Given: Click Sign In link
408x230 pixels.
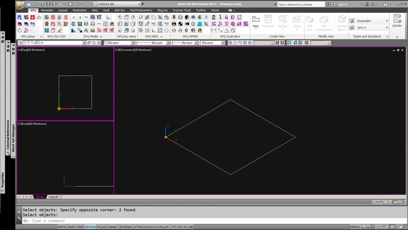Looking at the screenshot, I should 342,4.
